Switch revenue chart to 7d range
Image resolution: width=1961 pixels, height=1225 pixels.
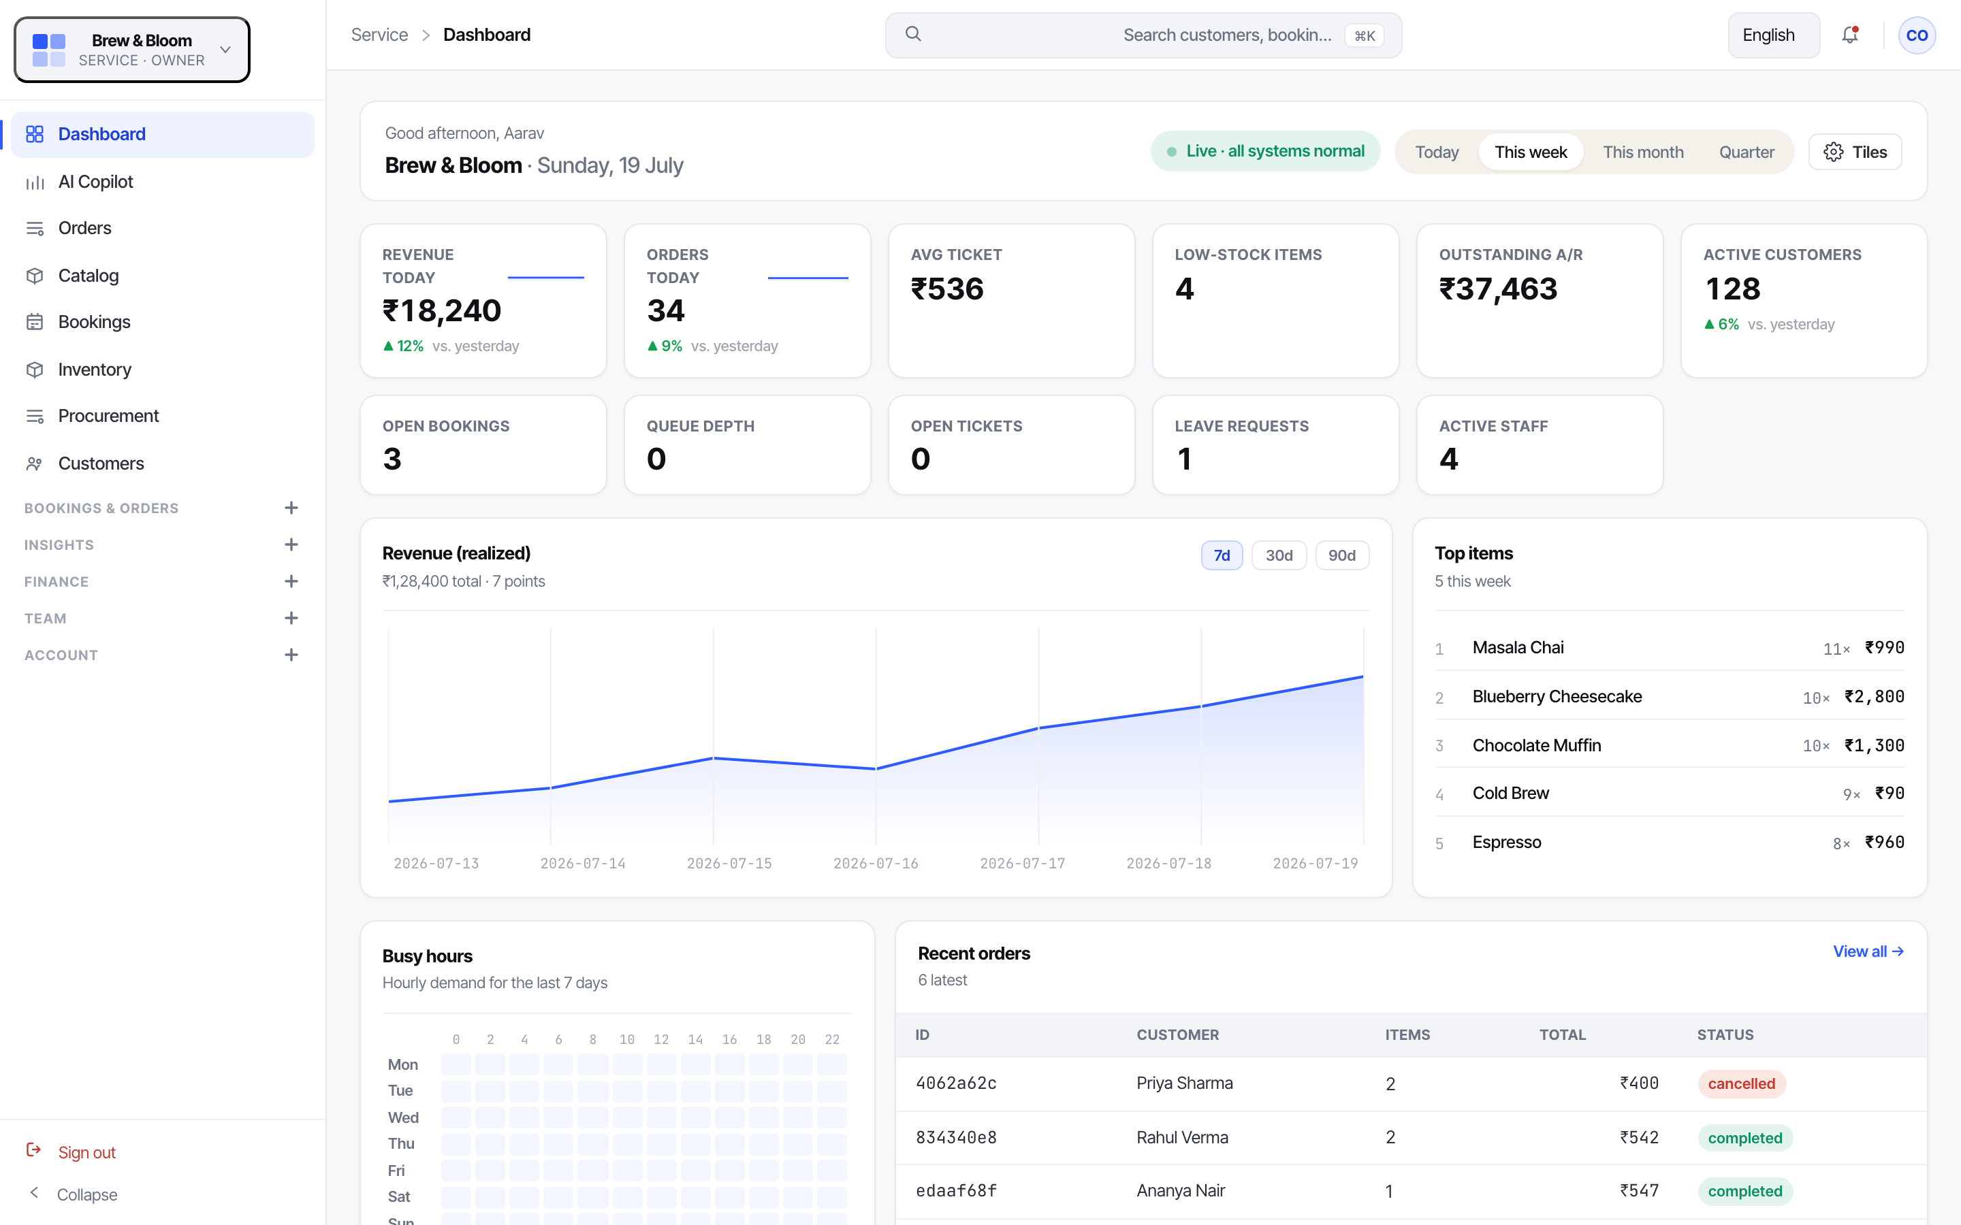[1221, 556]
